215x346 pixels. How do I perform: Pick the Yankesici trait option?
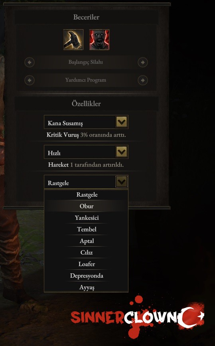[86, 218]
